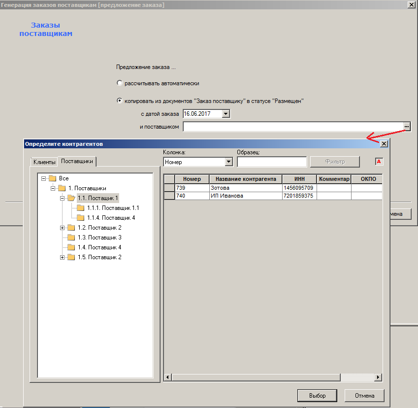Expand the 1.2. Поставщик 2 node
Screen dimensions: 418x408
[x=62, y=228]
